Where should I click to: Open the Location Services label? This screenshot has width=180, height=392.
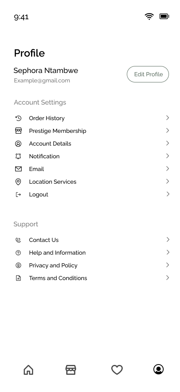53,182
